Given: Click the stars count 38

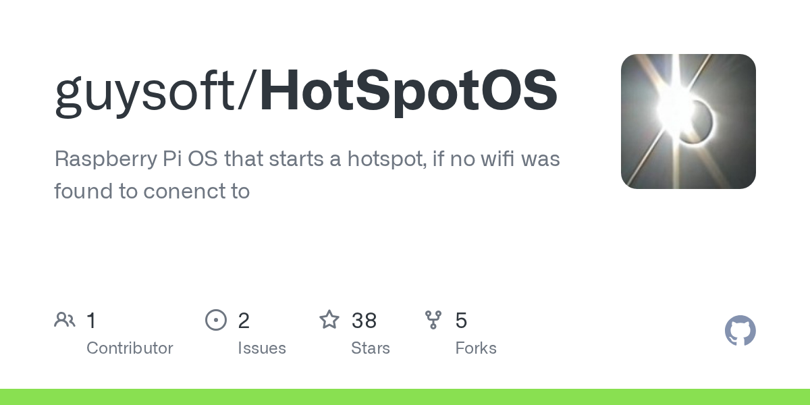Looking at the screenshot, I should 364,321.
